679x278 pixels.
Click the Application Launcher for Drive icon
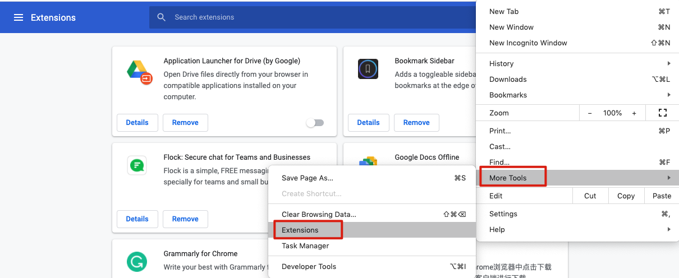coord(139,72)
